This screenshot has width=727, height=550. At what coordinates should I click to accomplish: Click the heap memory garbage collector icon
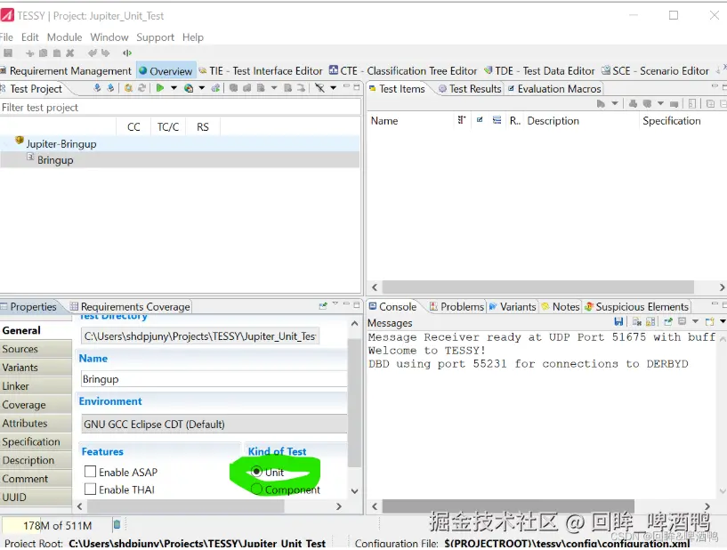click(x=117, y=524)
